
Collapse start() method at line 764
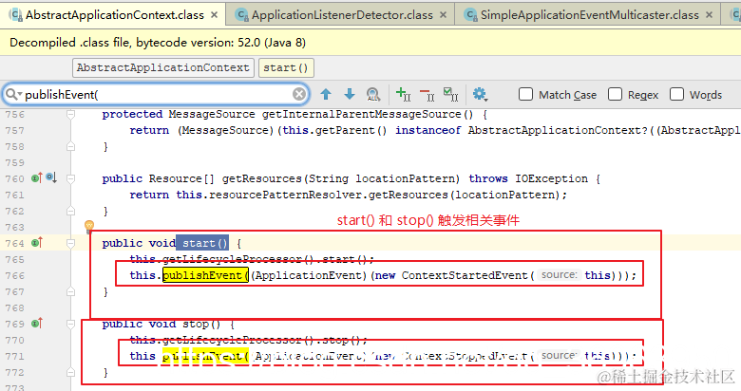tap(71, 243)
